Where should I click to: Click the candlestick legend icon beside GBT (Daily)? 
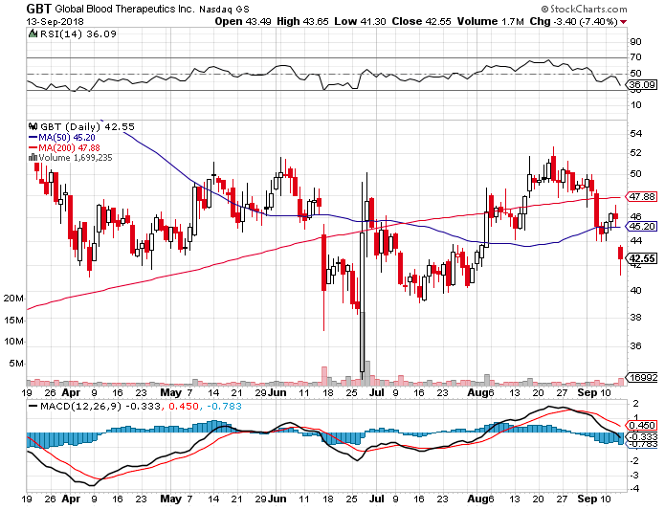tap(33, 126)
